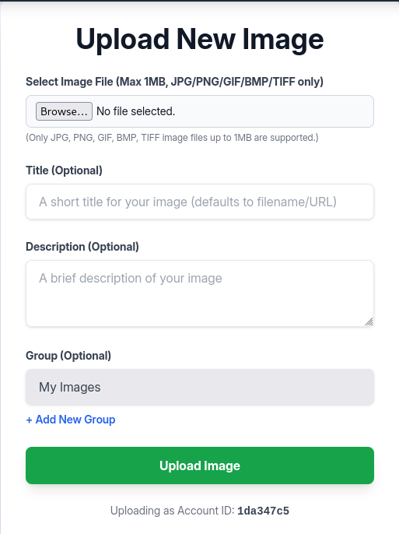Screen dimensions: 399x534
Task: Click the Account ID 1da347c5 text
Action: tap(264, 511)
